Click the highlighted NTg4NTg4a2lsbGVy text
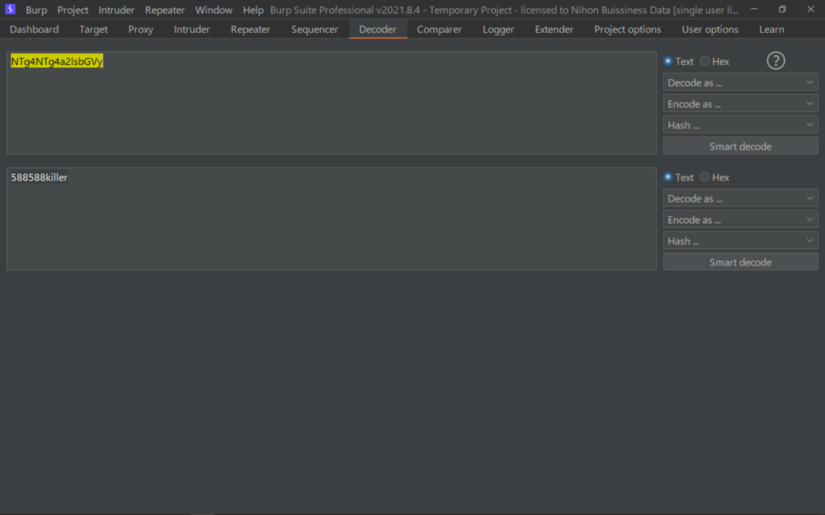The width and height of the screenshot is (825, 515). point(57,61)
